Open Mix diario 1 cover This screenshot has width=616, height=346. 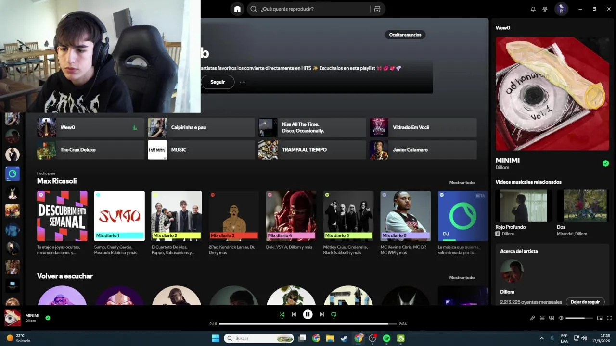pyautogui.click(x=119, y=216)
